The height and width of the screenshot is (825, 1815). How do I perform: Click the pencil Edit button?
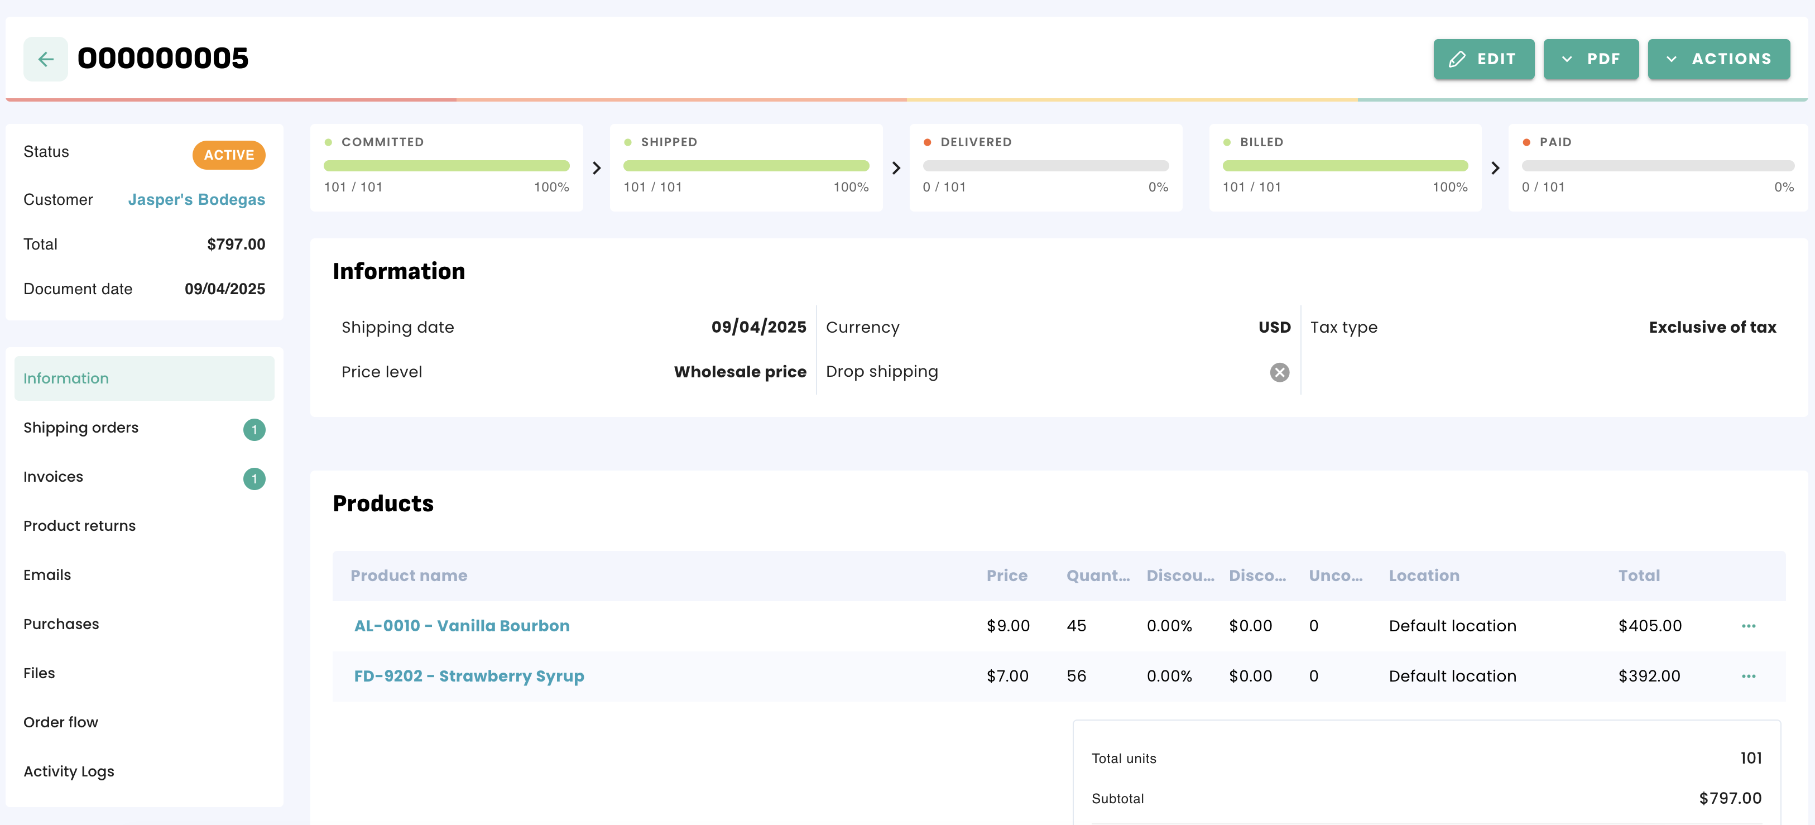(1483, 59)
